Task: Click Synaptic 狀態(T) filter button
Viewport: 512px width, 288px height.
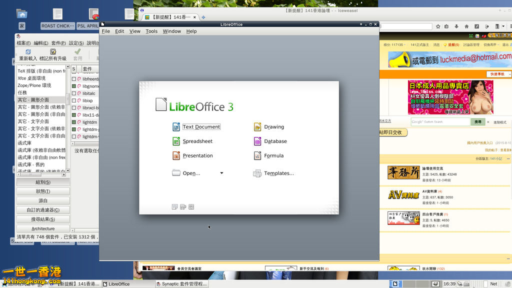Action: point(43,191)
